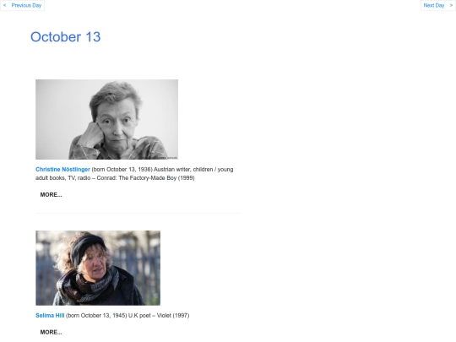
Task: Click the adult books, TV, radio text
Action: [x=63, y=177]
